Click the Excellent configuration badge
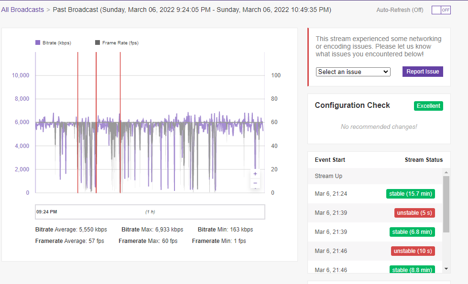468x284 pixels. click(428, 106)
